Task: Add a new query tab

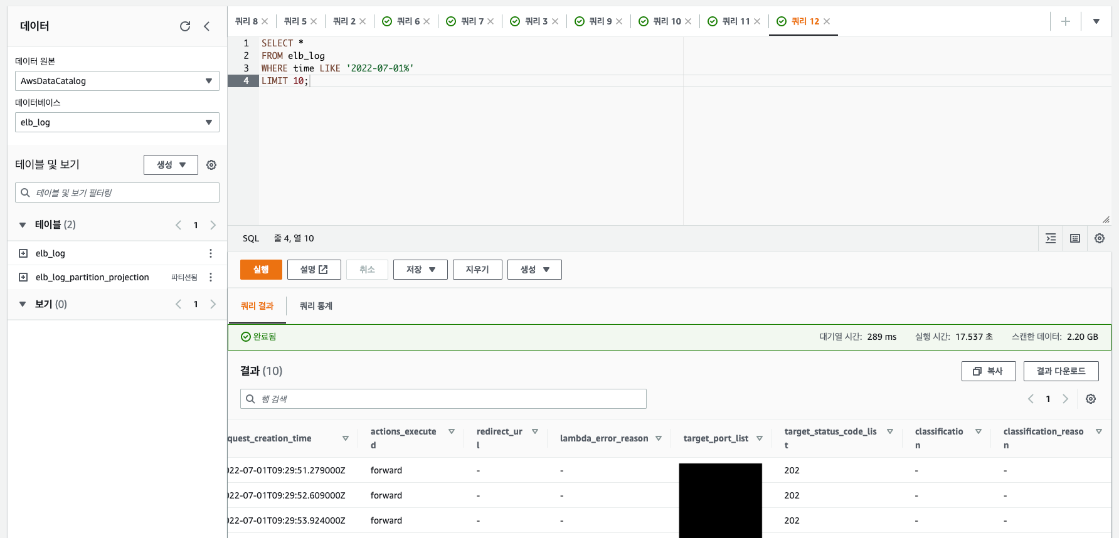Action: 1065,21
